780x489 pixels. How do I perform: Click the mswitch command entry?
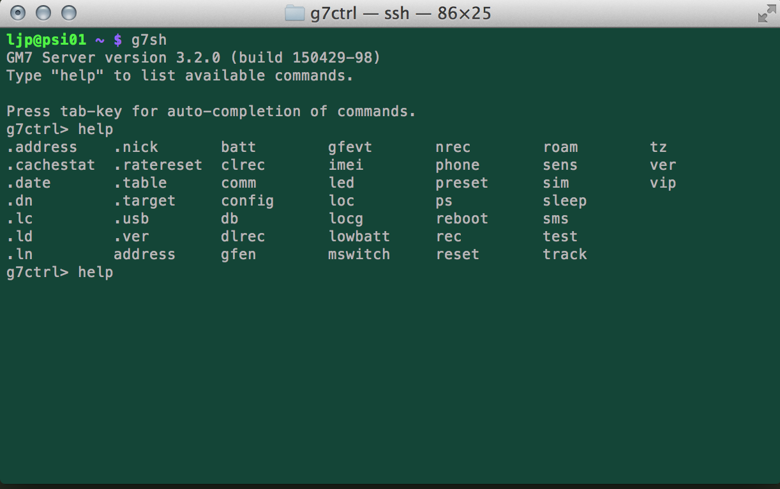pyautogui.click(x=359, y=254)
